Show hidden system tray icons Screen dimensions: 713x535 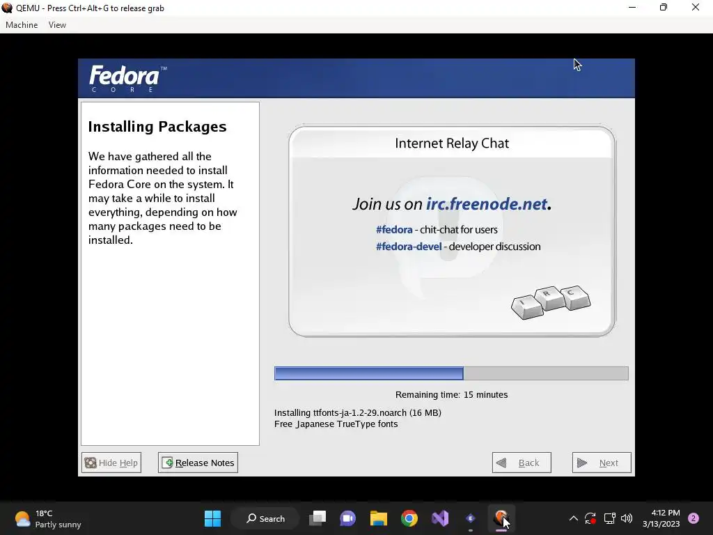(574, 518)
